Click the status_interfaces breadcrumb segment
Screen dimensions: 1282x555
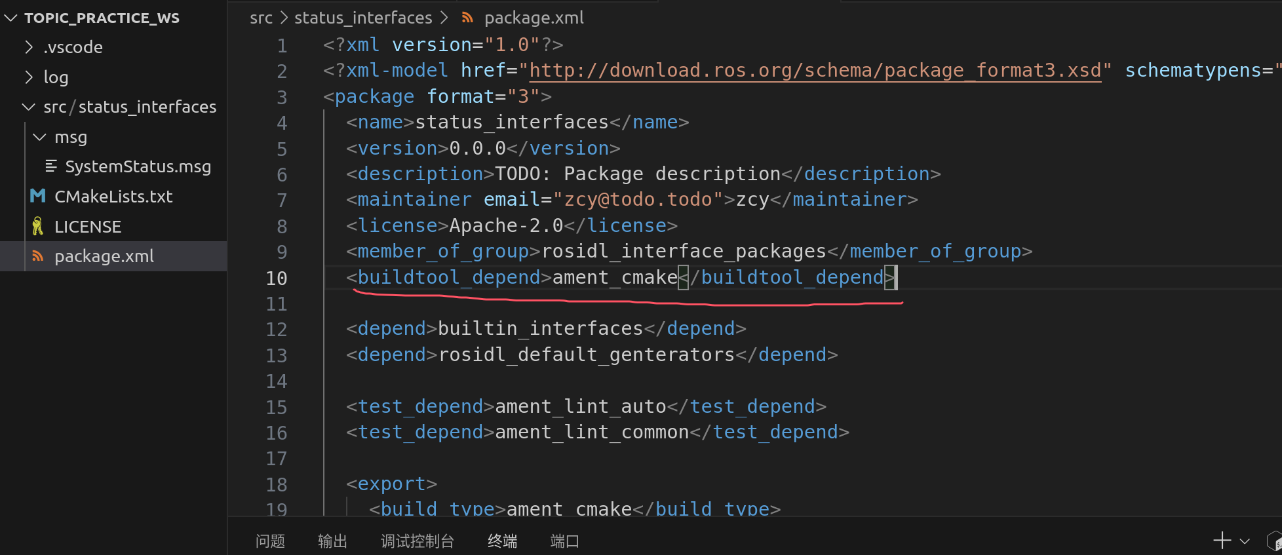coord(363,18)
